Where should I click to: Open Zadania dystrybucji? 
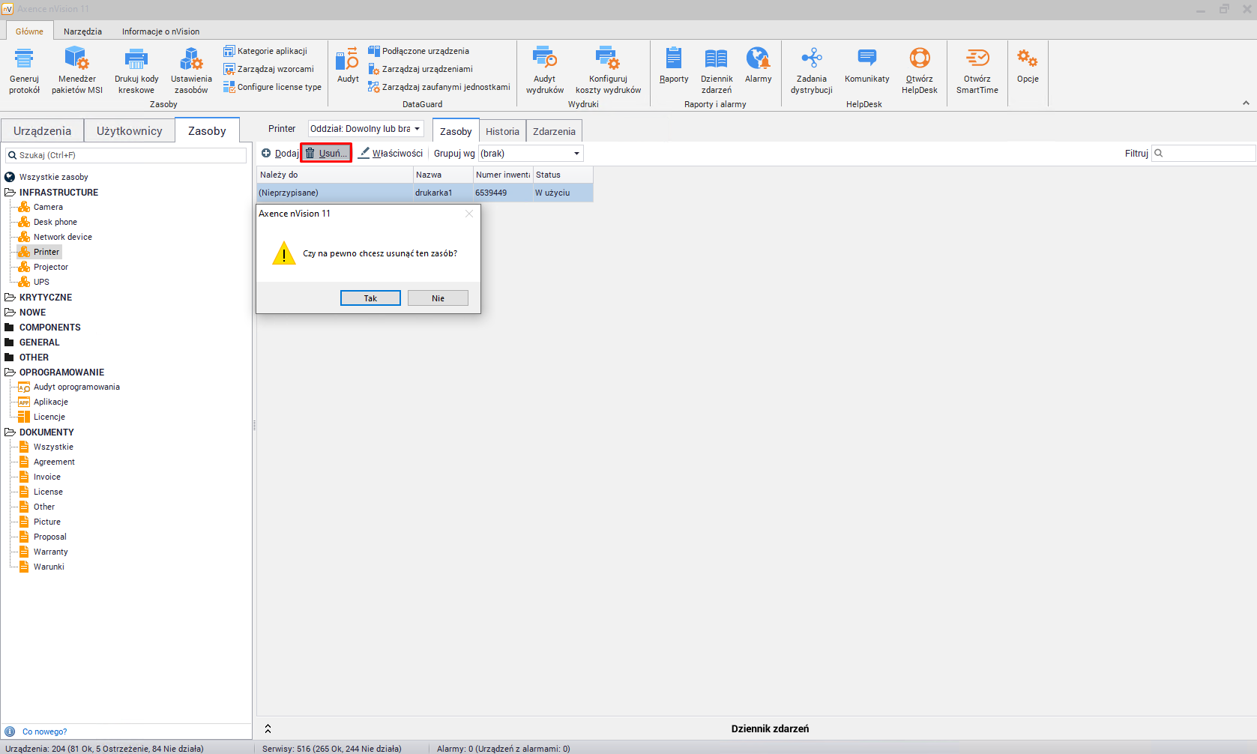point(811,60)
